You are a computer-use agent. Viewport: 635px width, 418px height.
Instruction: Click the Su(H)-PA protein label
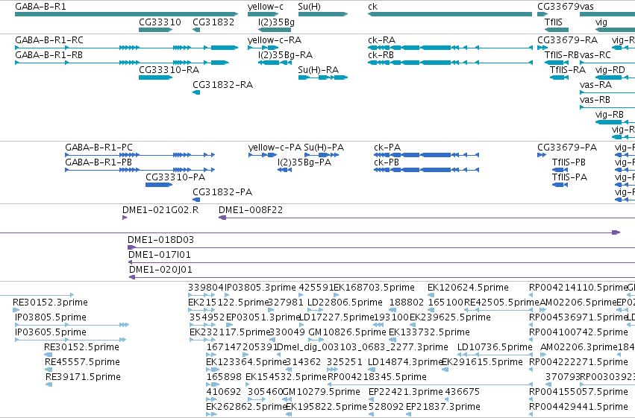(x=324, y=148)
